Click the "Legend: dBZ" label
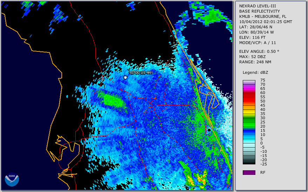308x192 pixels. point(255,72)
